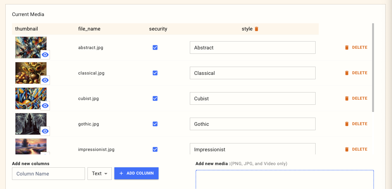
Task: Open preview eye icon for classical.jpg
Action: pyautogui.click(x=45, y=80)
